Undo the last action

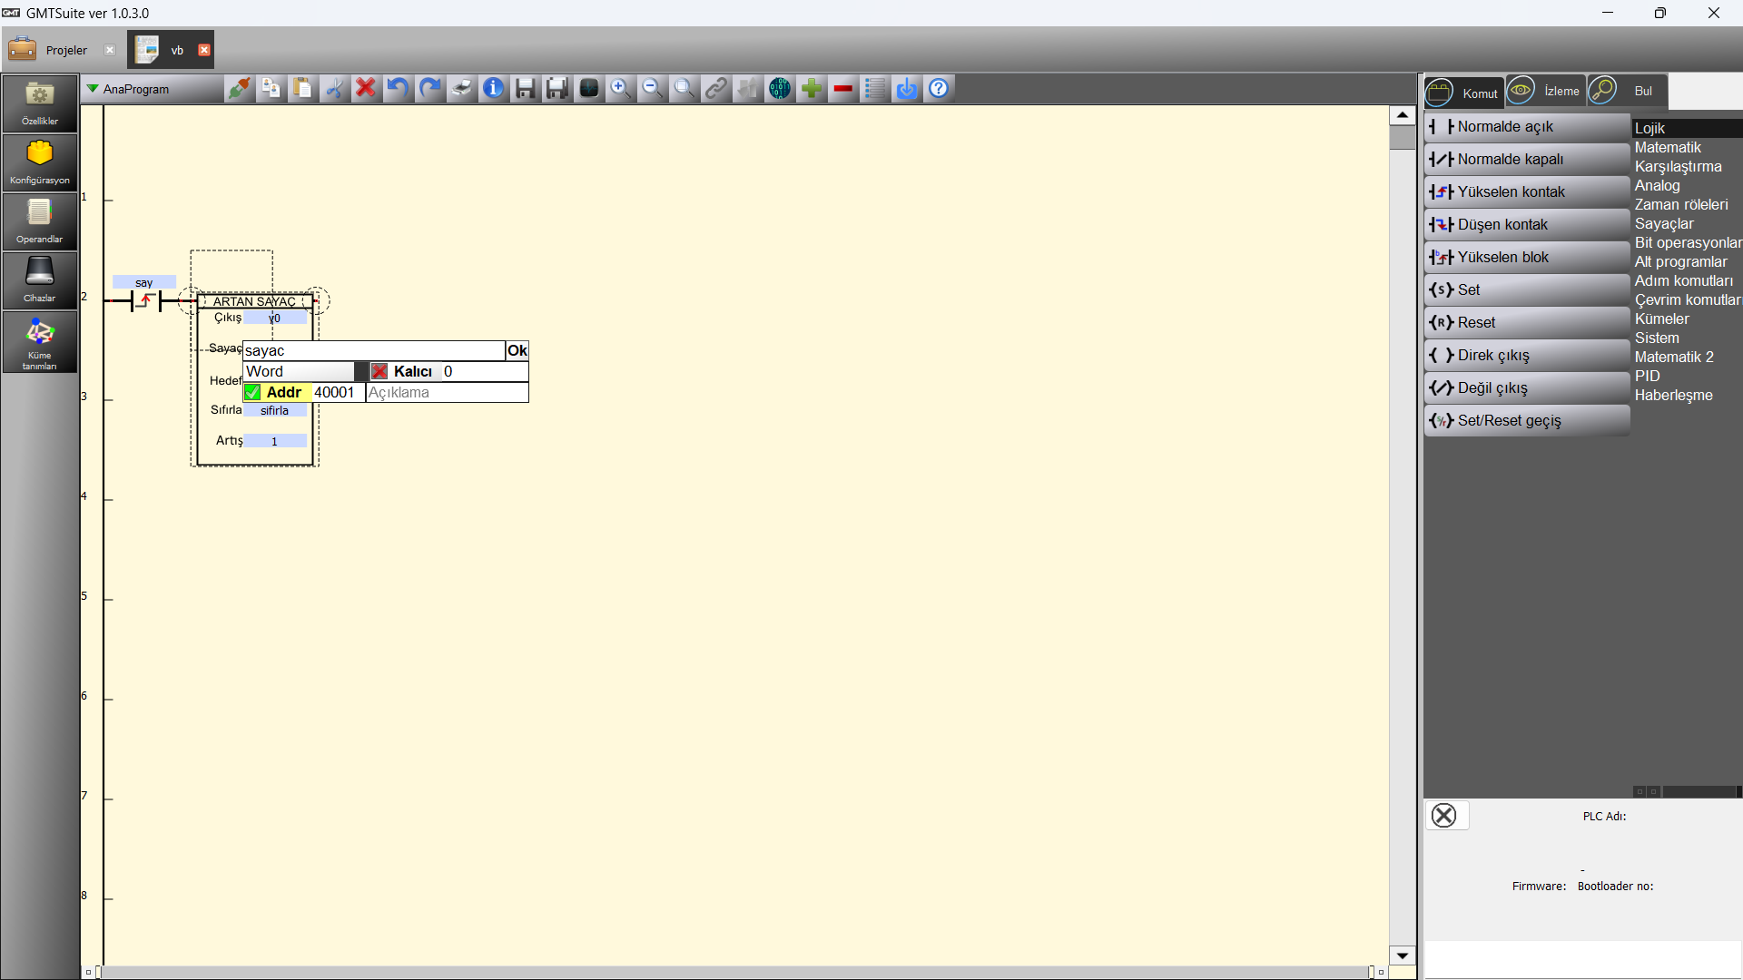397,88
